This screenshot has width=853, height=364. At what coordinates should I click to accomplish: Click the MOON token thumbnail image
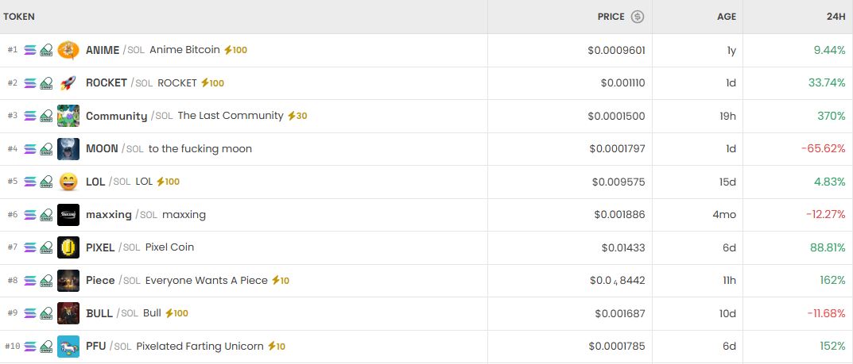(68, 149)
